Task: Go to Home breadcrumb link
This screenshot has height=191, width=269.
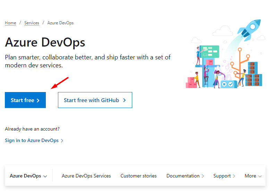Action: pos(10,23)
